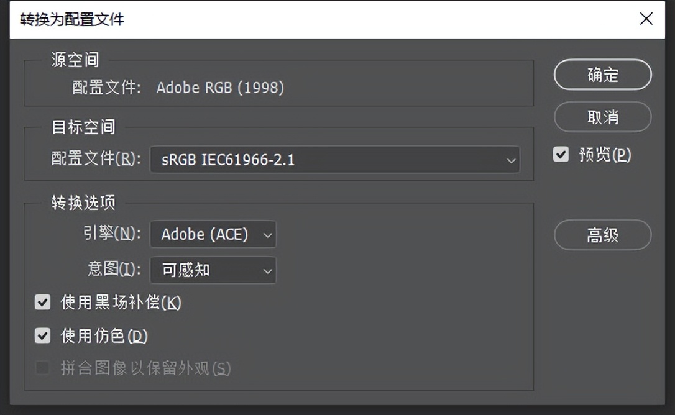Click the 意图(I) label
The image size is (675, 415).
[x=114, y=270]
